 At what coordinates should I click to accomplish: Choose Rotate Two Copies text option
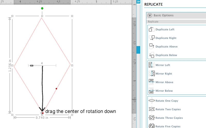pyautogui.click(x=168, y=109)
